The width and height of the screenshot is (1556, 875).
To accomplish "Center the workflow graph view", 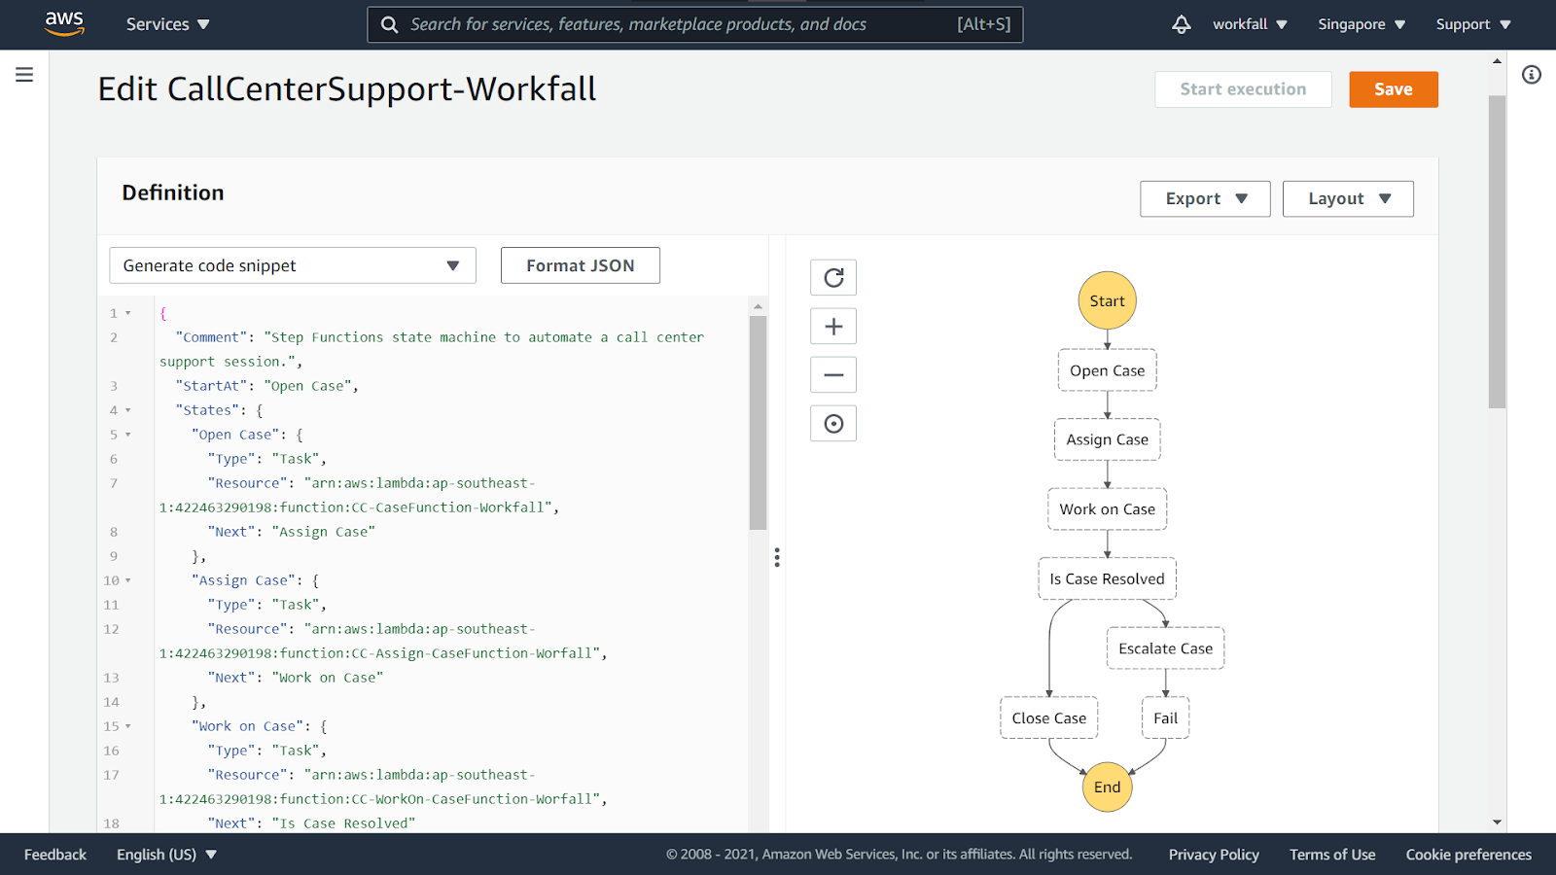I will click(833, 424).
